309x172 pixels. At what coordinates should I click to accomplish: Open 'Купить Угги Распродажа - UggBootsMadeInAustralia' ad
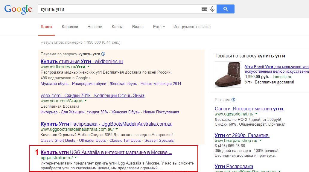(106, 124)
